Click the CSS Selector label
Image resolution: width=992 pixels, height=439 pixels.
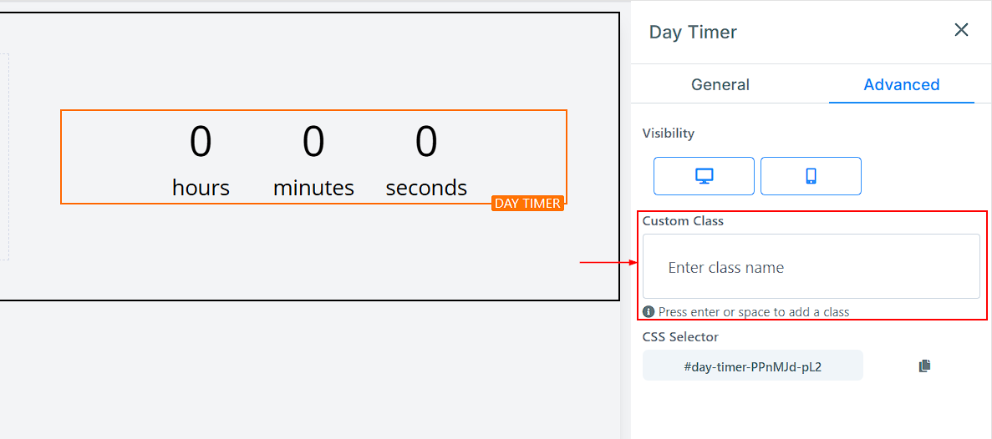coord(680,337)
